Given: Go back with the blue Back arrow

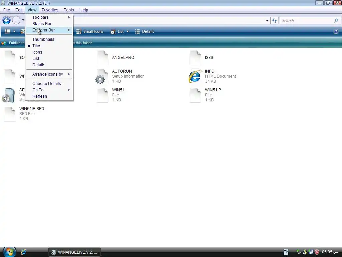Looking at the screenshot, I should [x=7, y=20].
